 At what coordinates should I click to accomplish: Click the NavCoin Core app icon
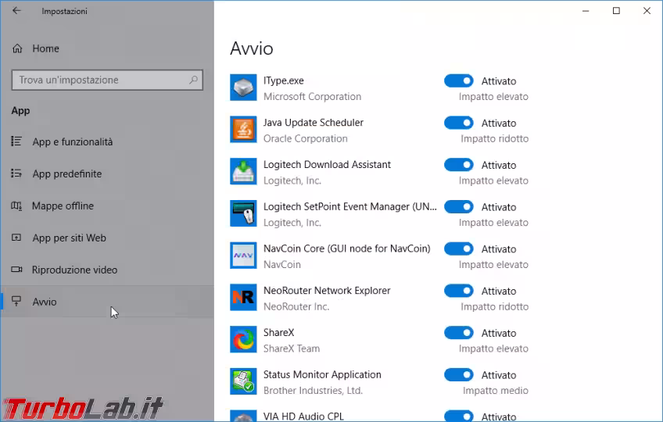point(243,256)
